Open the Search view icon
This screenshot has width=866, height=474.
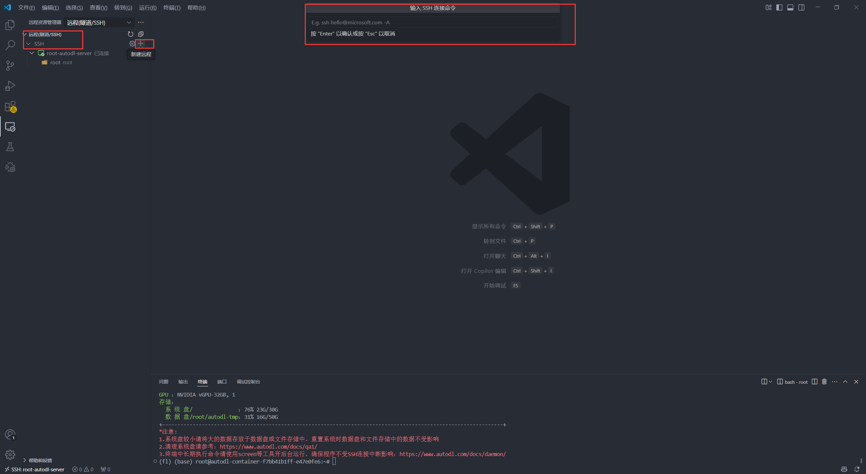[x=10, y=45]
